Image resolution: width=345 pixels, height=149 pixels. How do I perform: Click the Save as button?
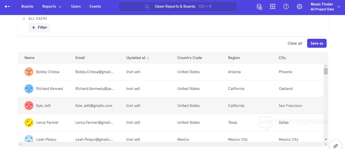click(x=317, y=43)
